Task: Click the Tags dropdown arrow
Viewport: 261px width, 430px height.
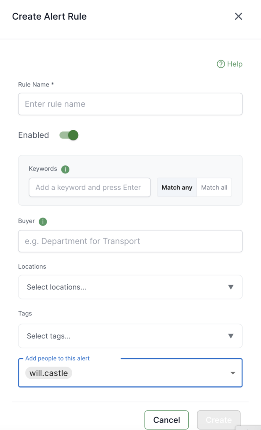Action: point(230,336)
